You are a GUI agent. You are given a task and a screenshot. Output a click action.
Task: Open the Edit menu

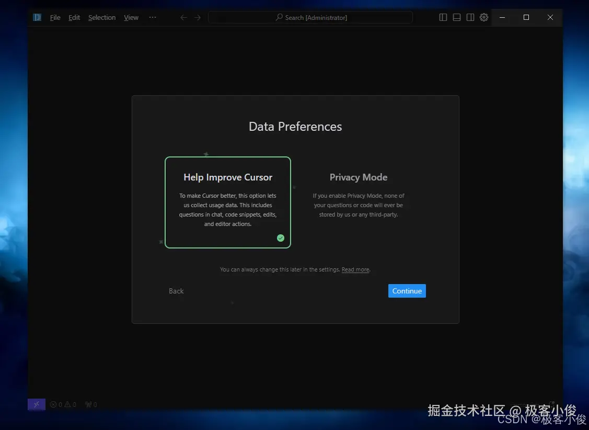pyautogui.click(x=74, y=17)
